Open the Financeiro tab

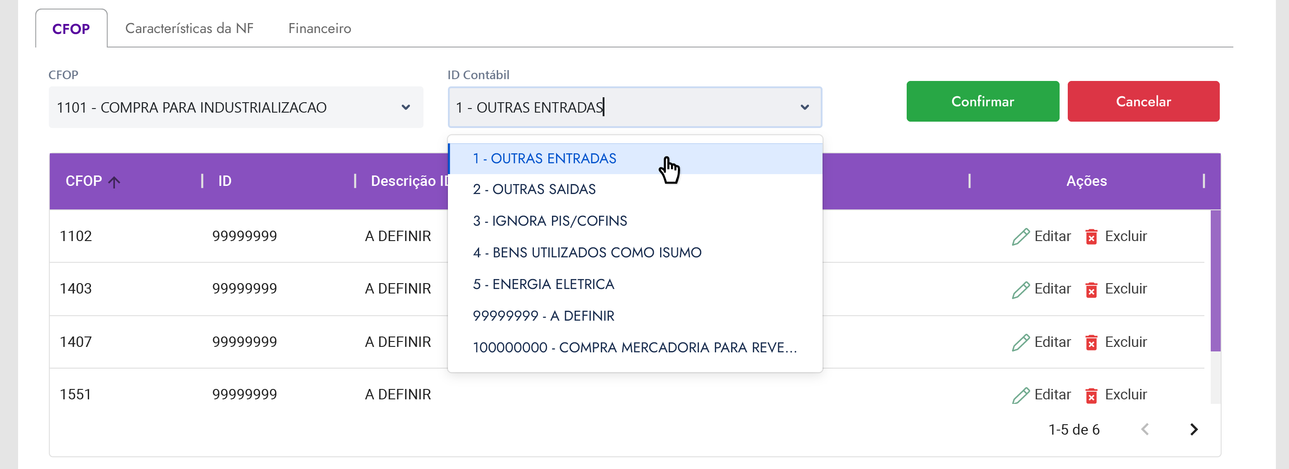[x=319, y=28]
